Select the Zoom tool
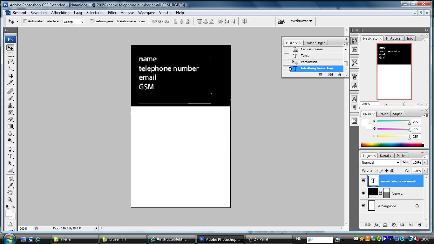 pos(10,200)
